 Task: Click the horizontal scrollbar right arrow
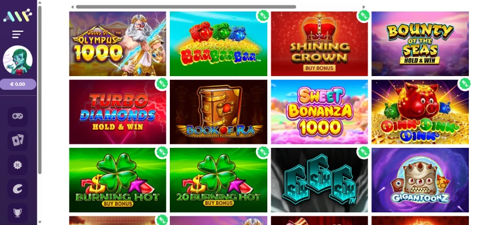(x=364, y=7)
